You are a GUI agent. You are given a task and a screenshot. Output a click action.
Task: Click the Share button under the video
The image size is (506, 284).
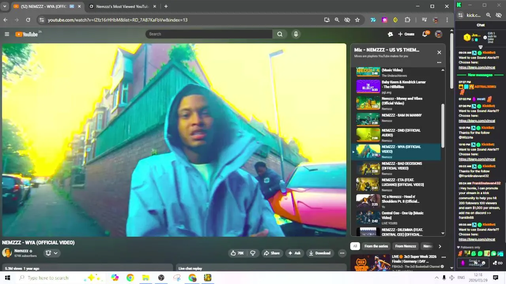[272, 253]
